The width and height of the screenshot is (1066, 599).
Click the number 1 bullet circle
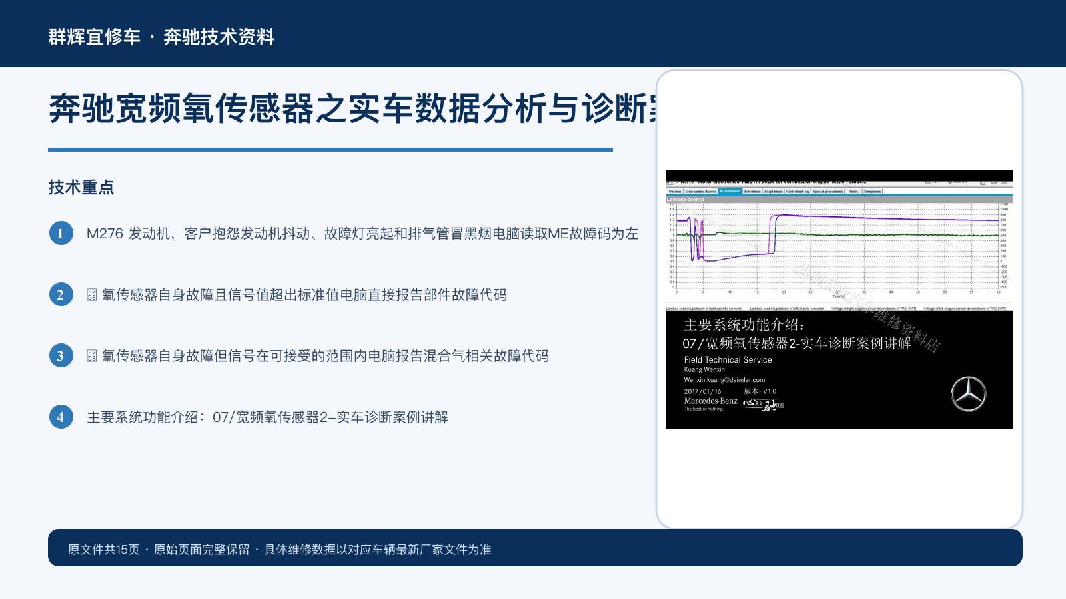pos(61,233)
